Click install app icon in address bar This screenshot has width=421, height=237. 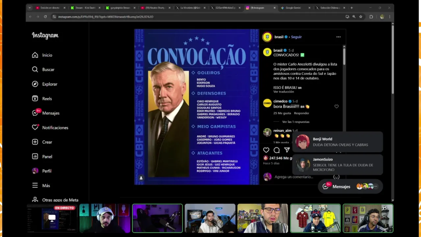tap(347, 16)
